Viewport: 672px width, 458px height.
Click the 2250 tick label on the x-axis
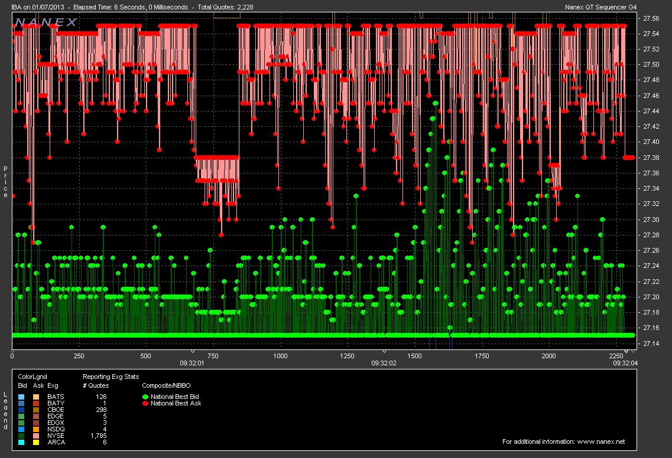pyautogui.click(x=616, y=356)
